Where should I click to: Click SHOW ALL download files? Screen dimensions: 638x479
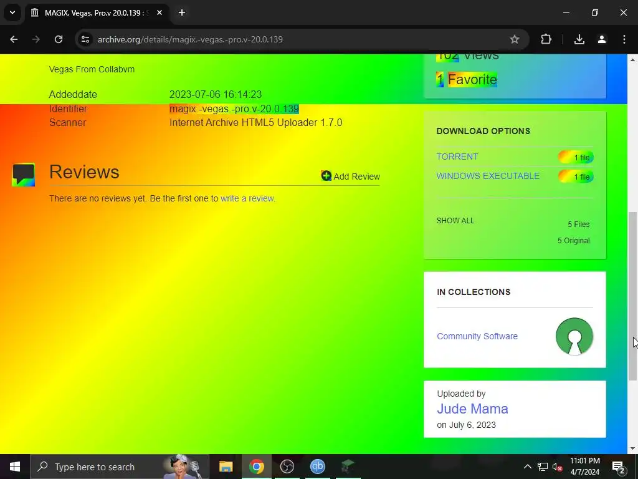(x=455, y=221)
